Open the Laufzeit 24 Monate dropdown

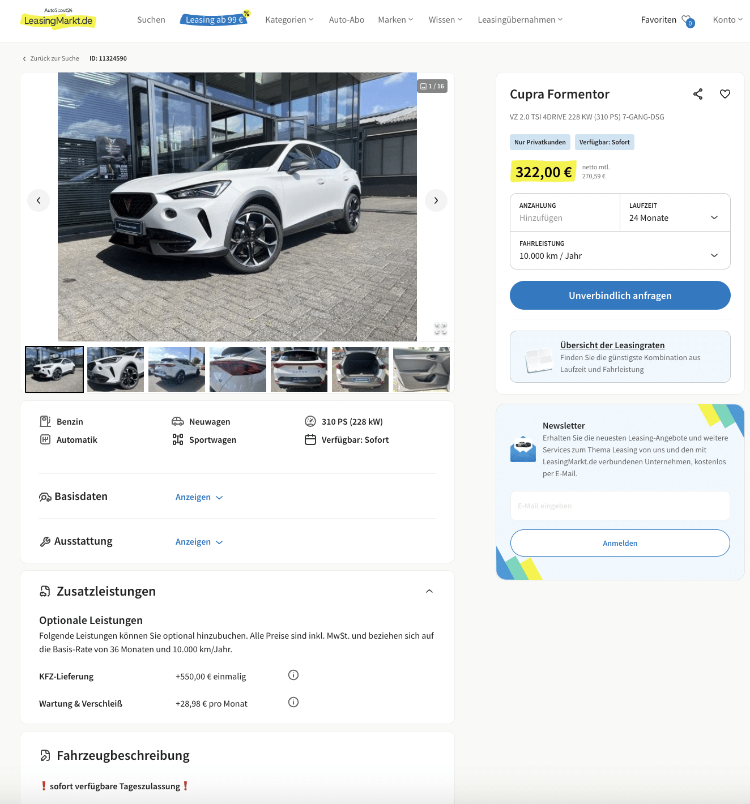point(675,212)
